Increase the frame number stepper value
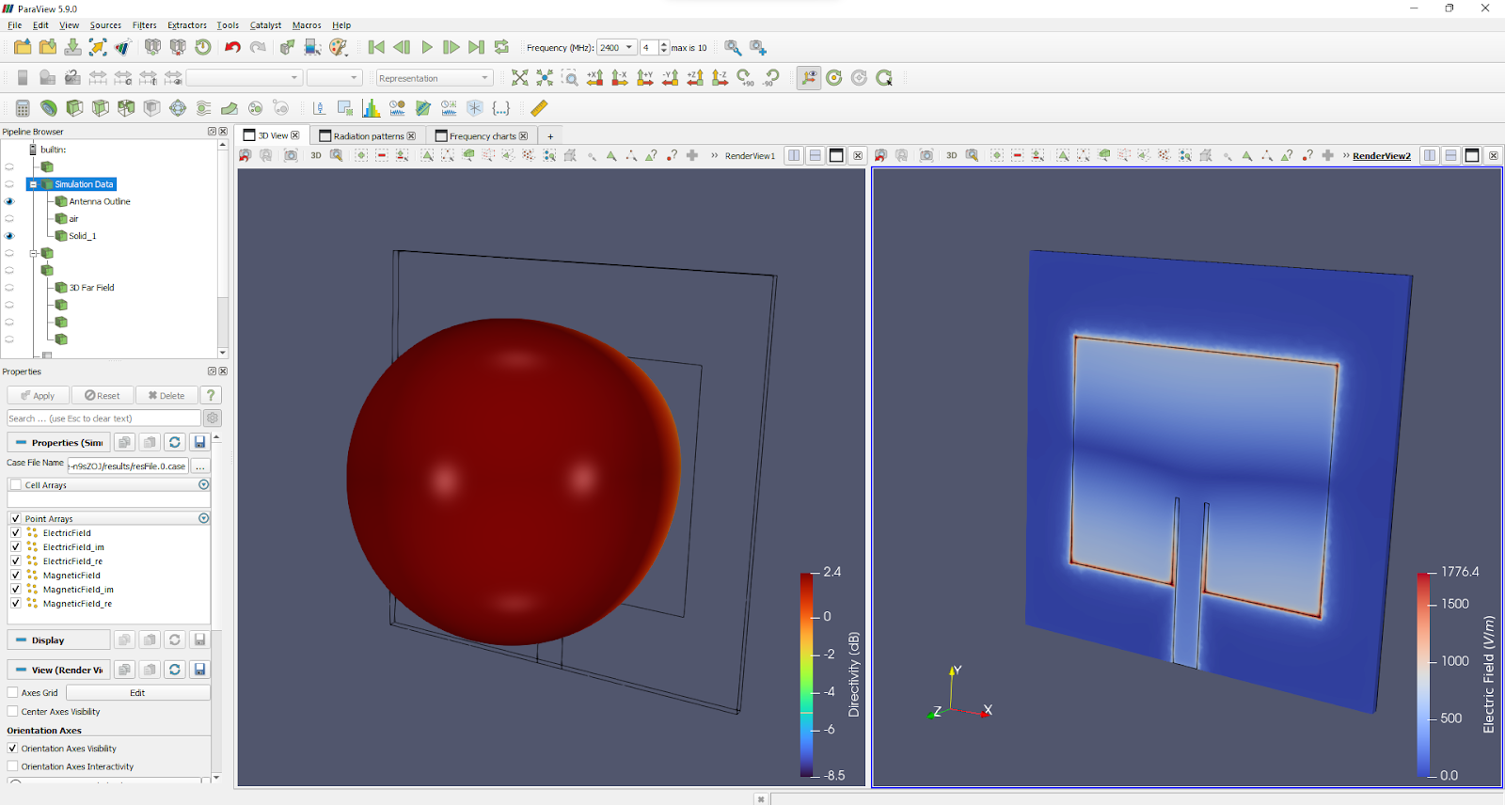The image size is (1505, 805). 664,43
